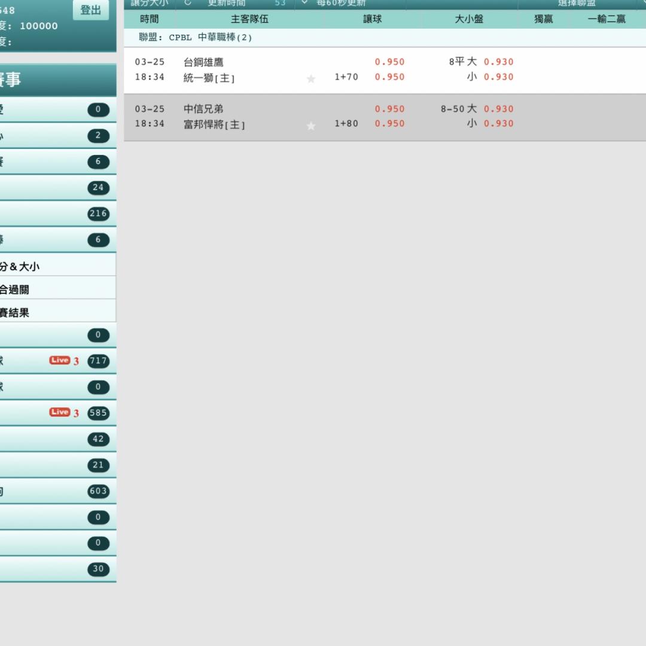Click the 獨贏 column header
This screenshot has height=646, width=646.
click(x=543, y=19)
